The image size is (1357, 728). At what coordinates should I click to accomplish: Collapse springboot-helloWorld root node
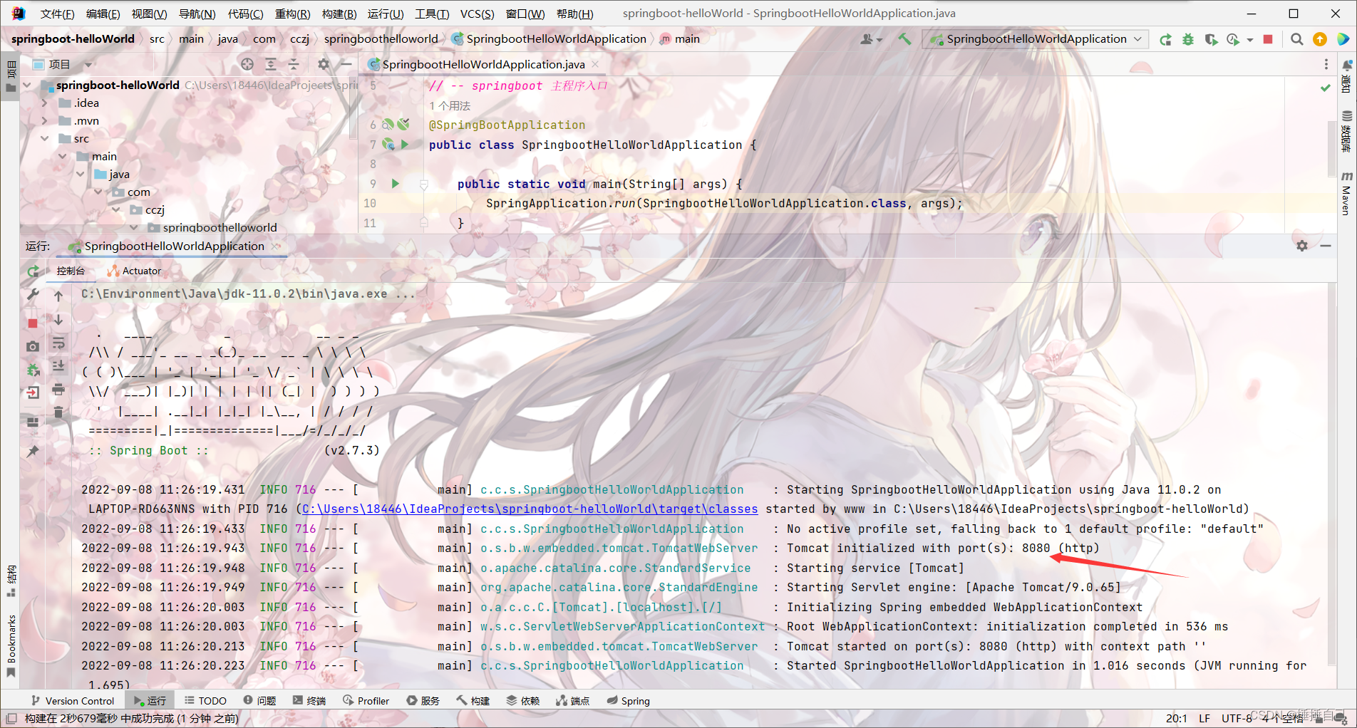(27, 85)
